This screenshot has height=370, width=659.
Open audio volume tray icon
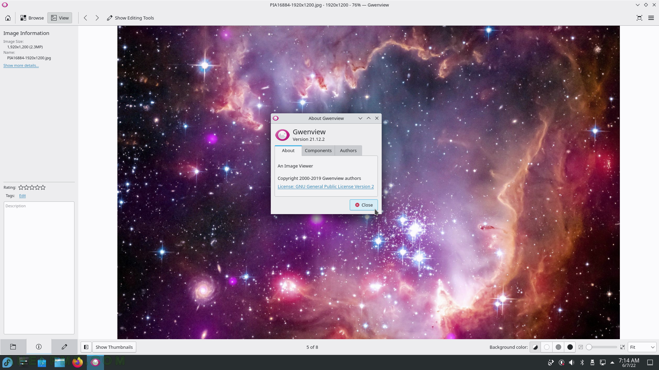coord(572,362)
